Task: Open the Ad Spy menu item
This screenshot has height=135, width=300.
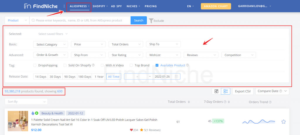Action: [x=116, y=6]
